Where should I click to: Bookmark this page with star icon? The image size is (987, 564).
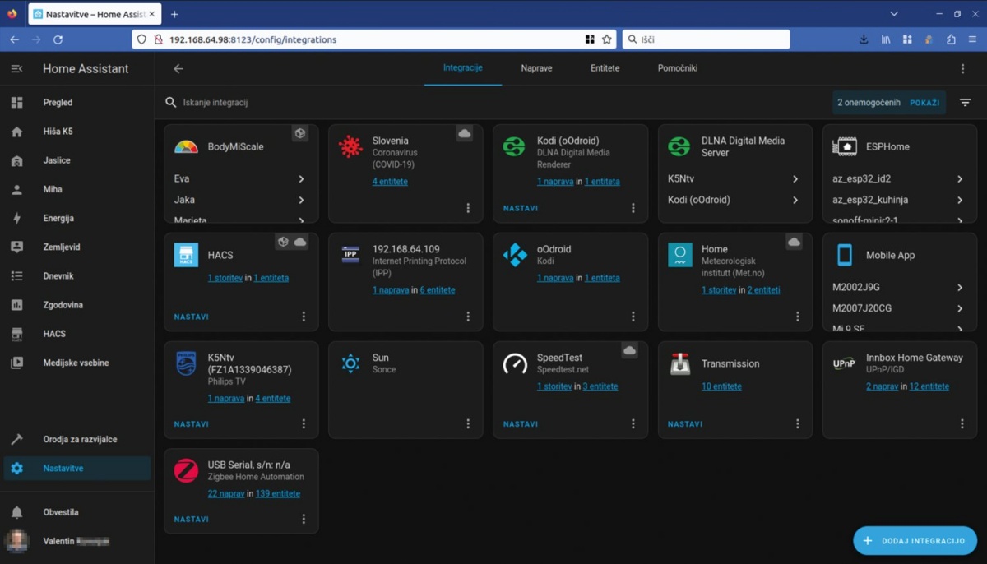click(x=607, y=39)
